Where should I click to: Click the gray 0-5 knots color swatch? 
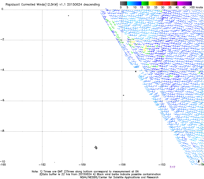pos(124,3)
